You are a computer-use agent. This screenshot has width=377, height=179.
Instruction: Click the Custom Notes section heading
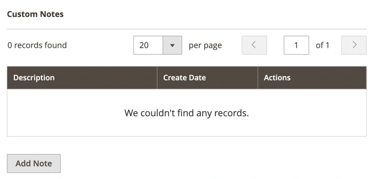(35, 14)
